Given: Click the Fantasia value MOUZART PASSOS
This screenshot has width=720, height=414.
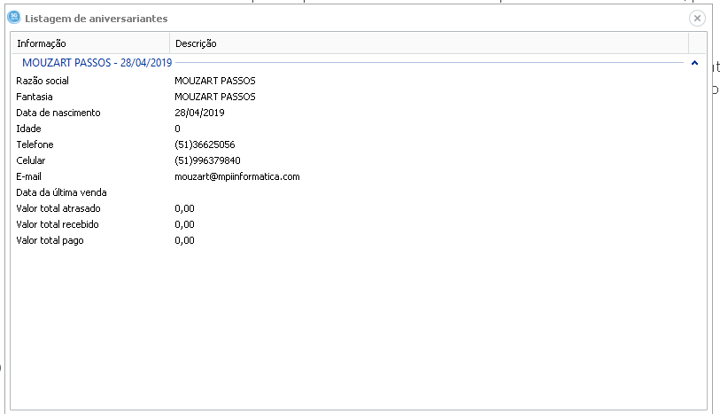Looking at the screenshot, I should [x=215, y=97].
